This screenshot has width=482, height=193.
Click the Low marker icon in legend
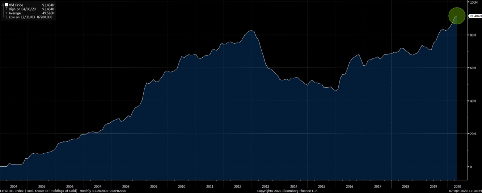pos(6,17)
